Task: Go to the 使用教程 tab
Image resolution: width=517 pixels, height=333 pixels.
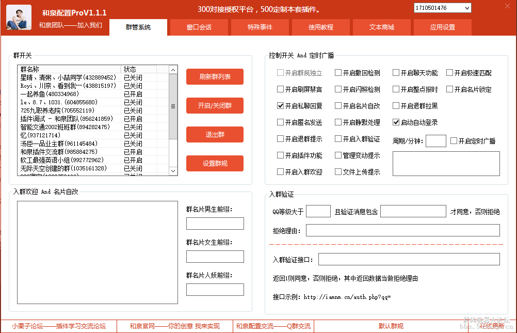Action: click(320, 27)
